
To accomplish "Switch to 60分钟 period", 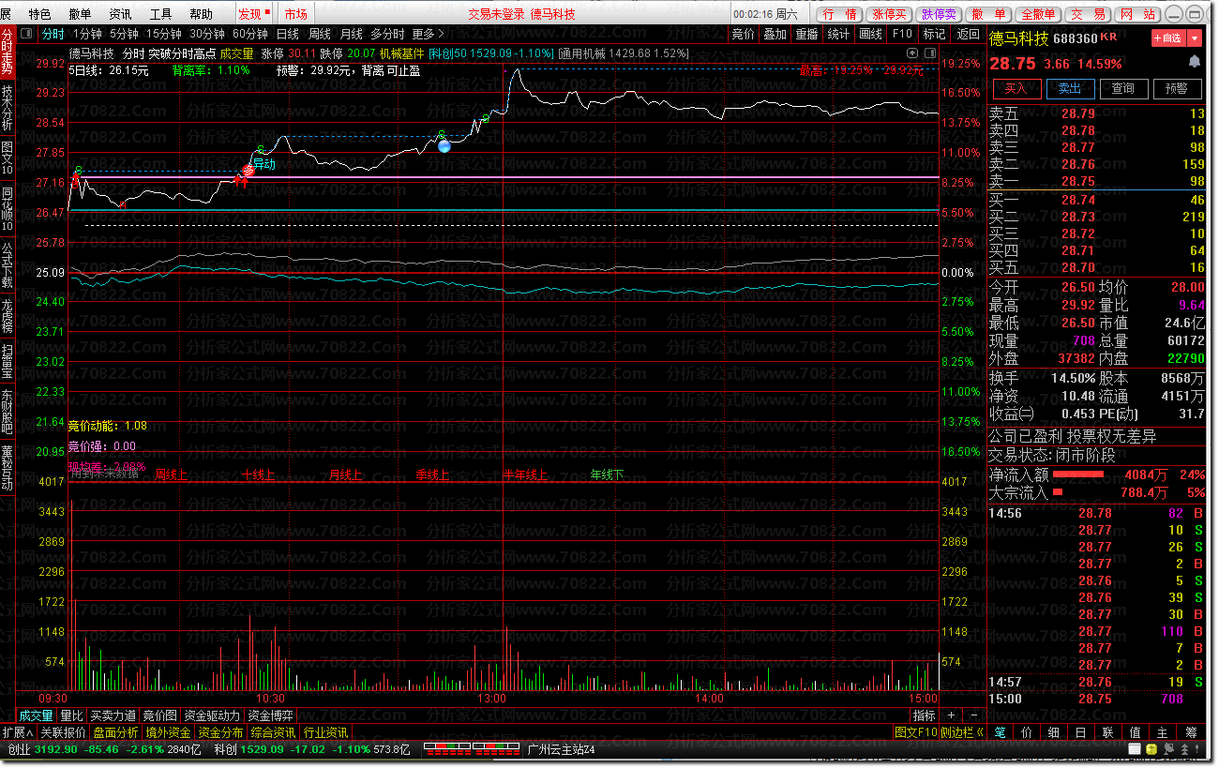I will pyautogui.click(x=250, y=34).
